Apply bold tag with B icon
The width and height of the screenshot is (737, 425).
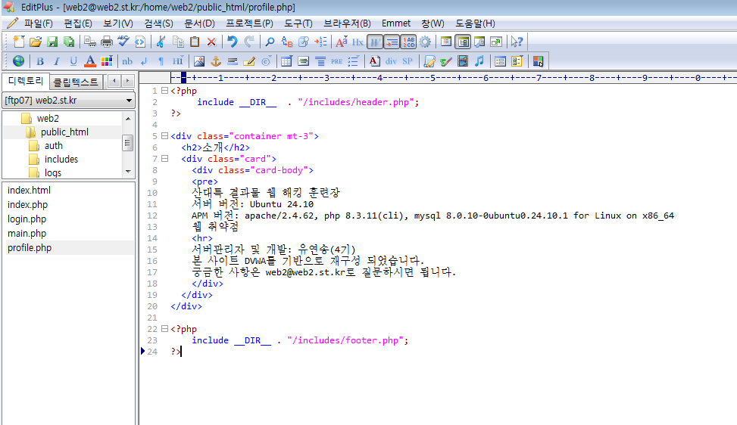click(x=40, y=61)
